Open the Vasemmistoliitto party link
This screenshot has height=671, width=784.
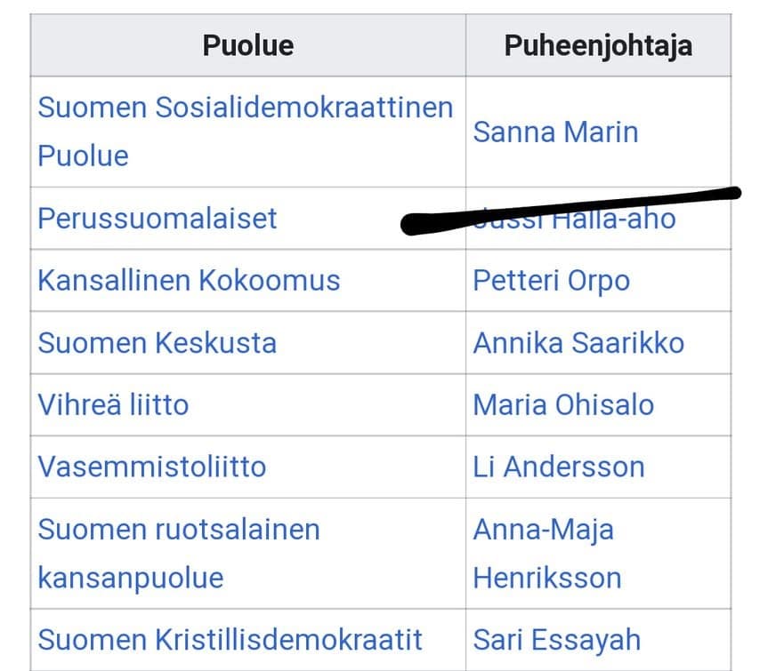click(152, 467)
